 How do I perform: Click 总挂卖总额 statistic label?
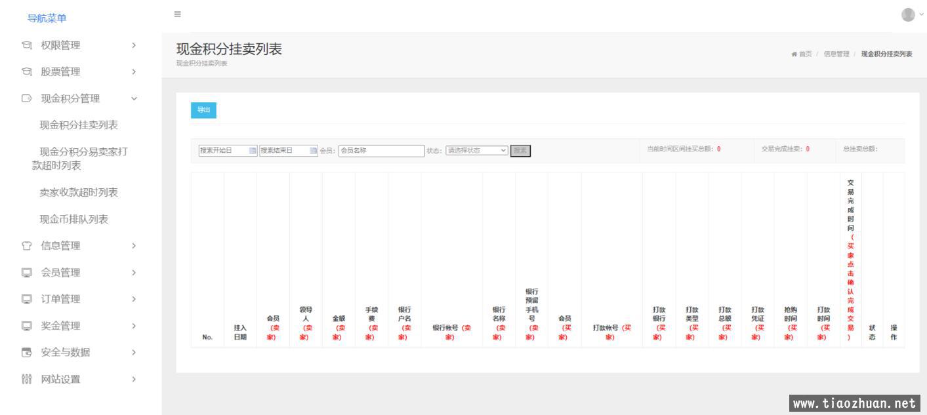pos(860,149)
